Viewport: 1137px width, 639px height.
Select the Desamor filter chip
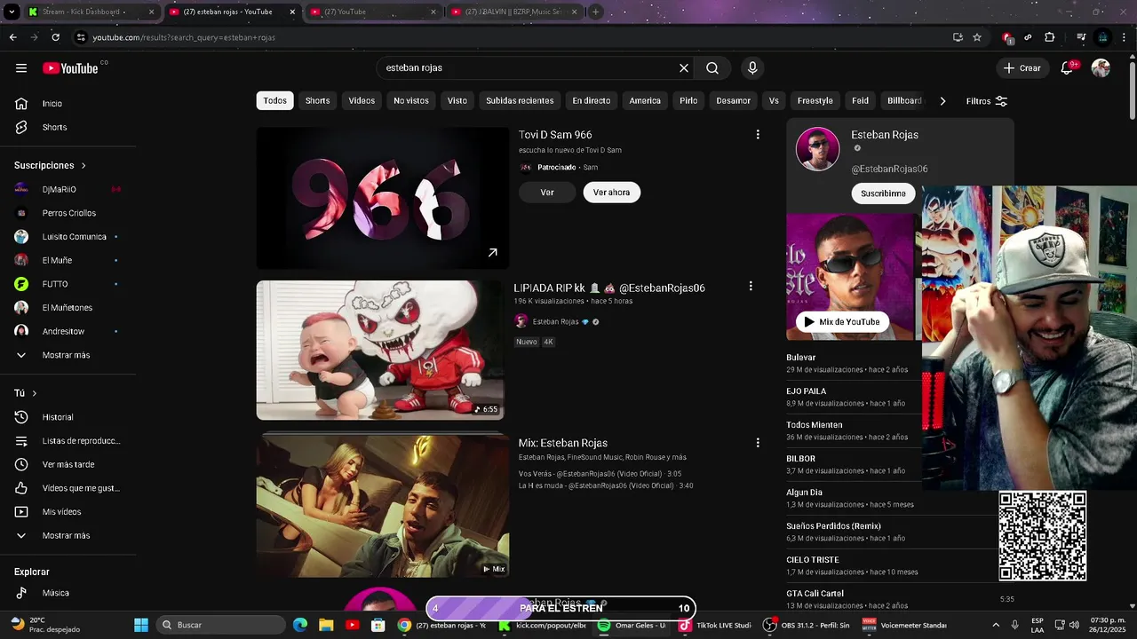734,100
